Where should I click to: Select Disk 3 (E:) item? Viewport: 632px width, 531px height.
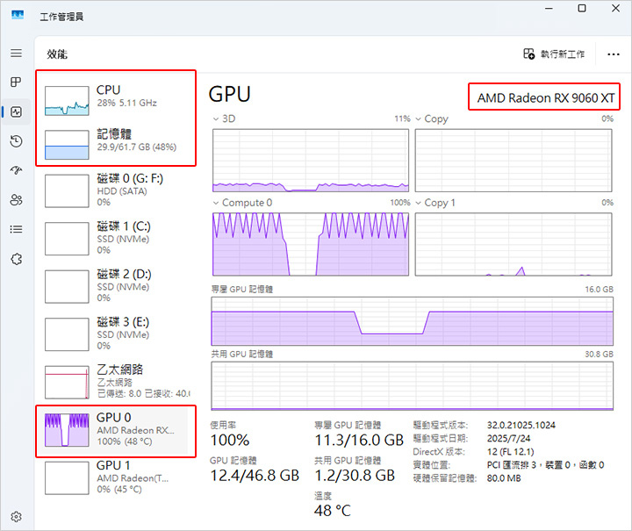(116, 334)
